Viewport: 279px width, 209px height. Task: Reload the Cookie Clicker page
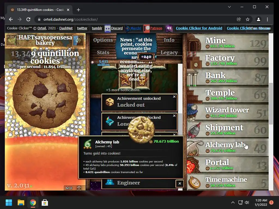(x=28, y=19)
